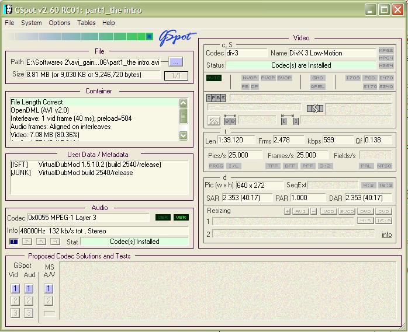Screen dimensions: 408x332
Task: Click Resizing VCD button
Action: [329, 211]
